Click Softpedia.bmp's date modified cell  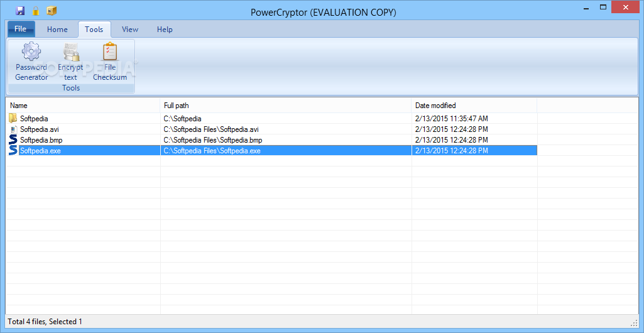pyautogui.click(x=474, y=140)
